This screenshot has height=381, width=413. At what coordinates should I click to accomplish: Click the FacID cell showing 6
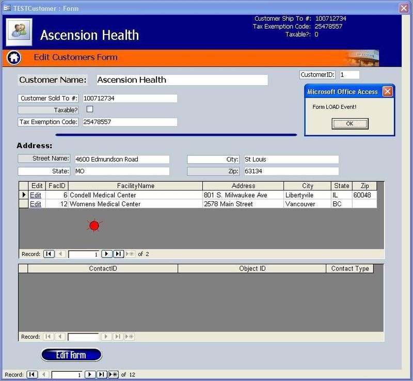[57, 195]
